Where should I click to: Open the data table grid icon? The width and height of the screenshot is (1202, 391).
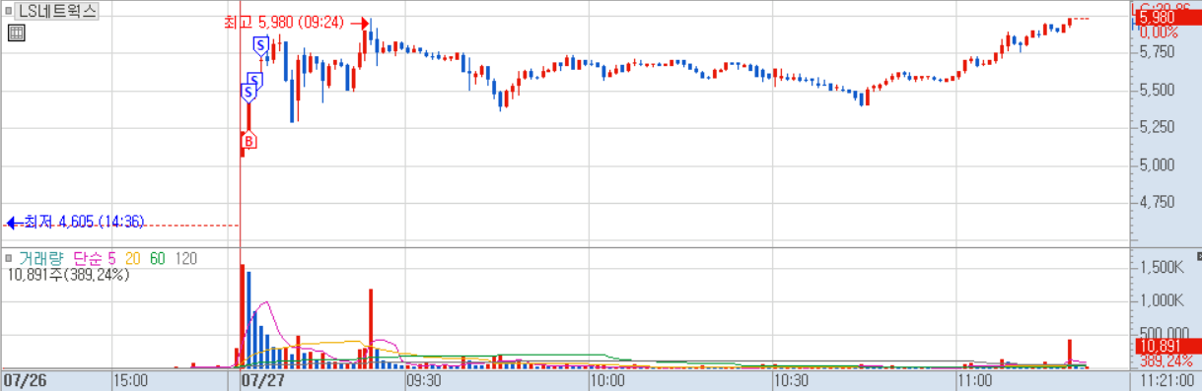click(16, 33)
